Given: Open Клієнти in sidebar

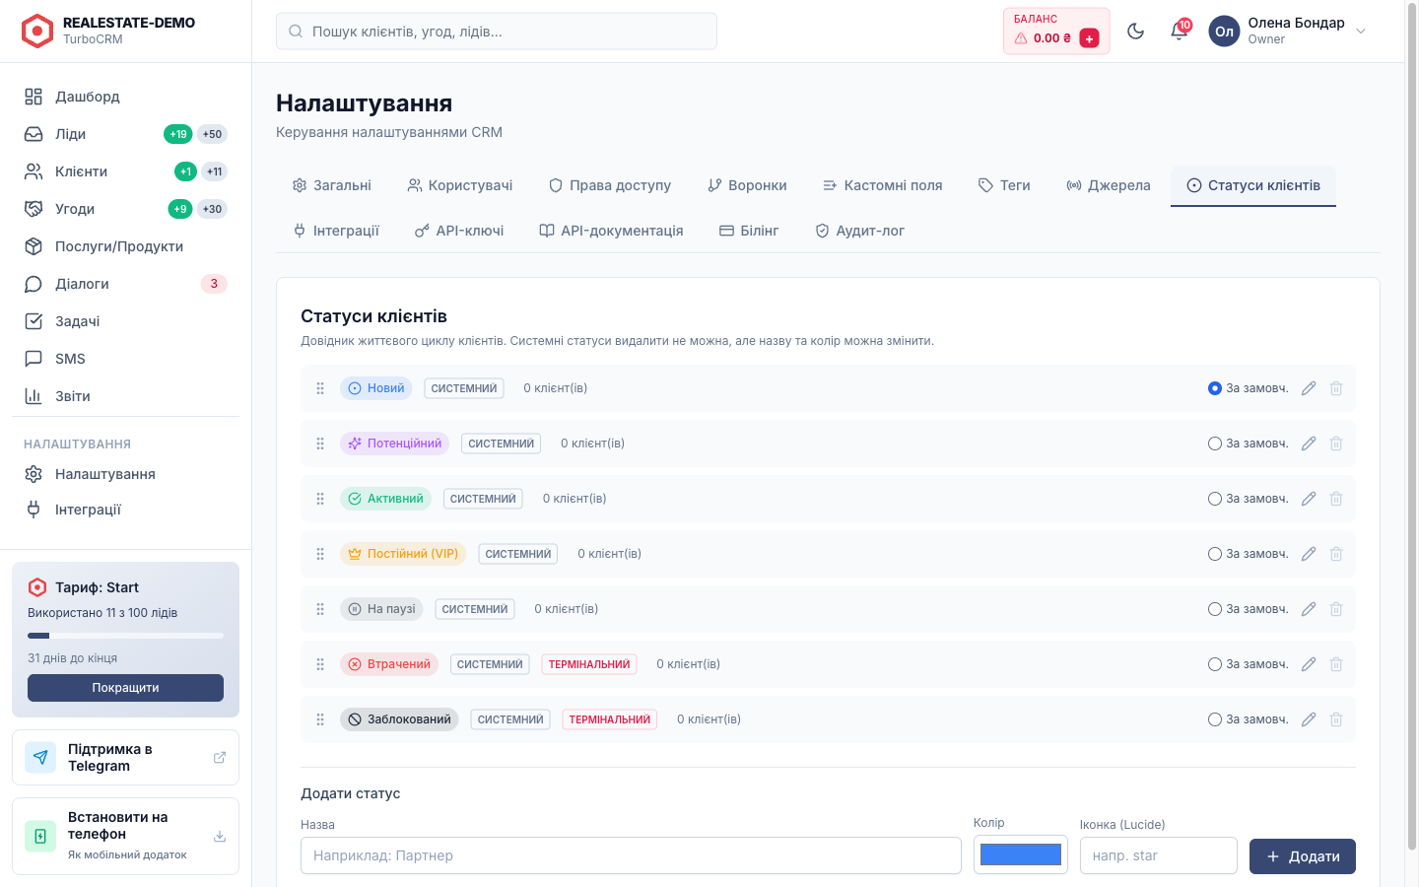Looking at the screenshot, I should (x=125, y=171).
